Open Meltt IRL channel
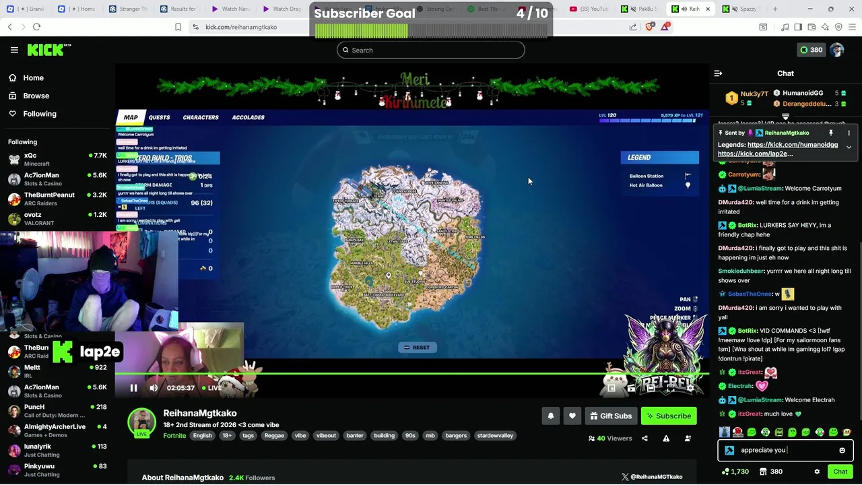862x485 pixels. (x=57, y=371)
